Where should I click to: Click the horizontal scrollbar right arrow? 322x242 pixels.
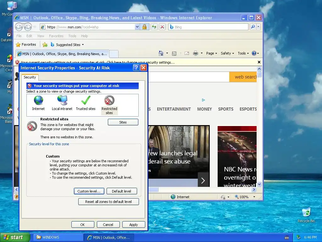point(254,189)
